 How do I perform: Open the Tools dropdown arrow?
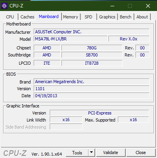[x=92, y=153]
